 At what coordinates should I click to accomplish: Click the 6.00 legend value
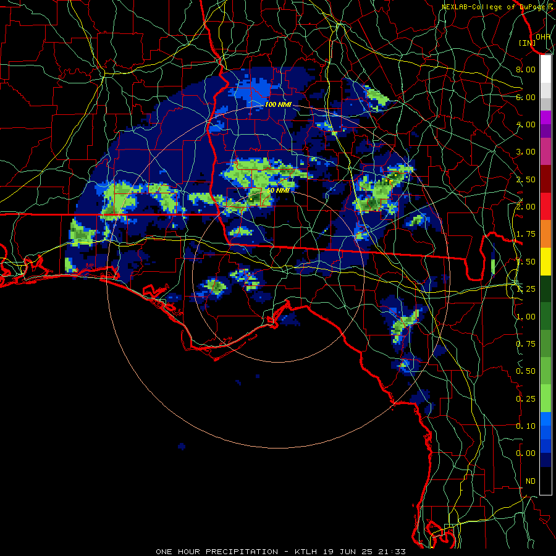[x=526, y=97]
